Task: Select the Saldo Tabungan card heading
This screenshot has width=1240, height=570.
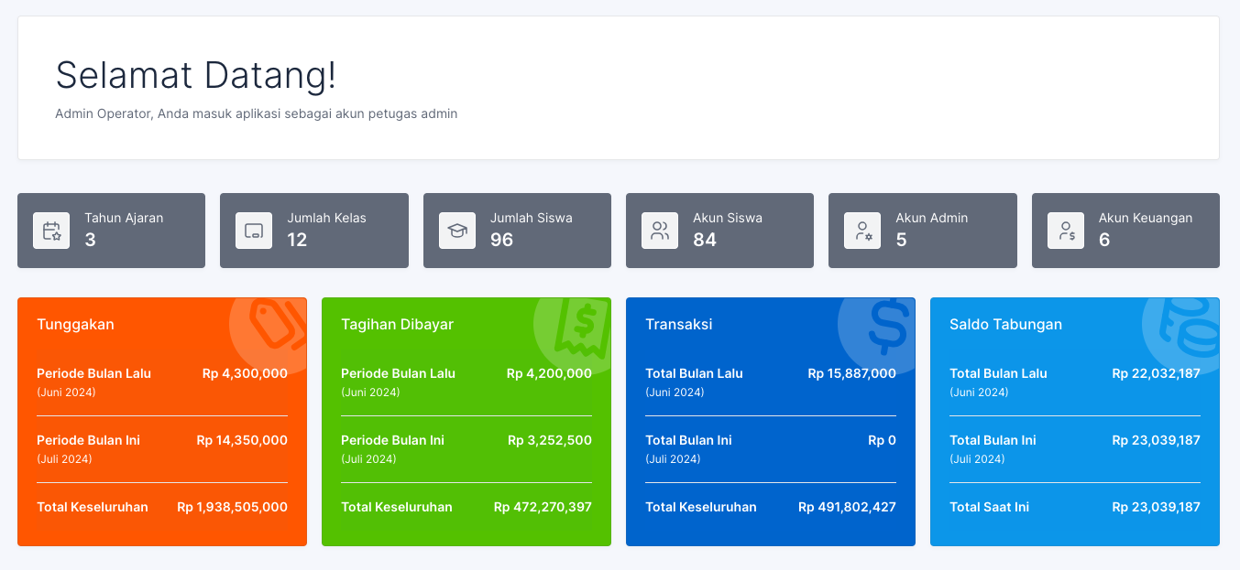Action: 1005,324
